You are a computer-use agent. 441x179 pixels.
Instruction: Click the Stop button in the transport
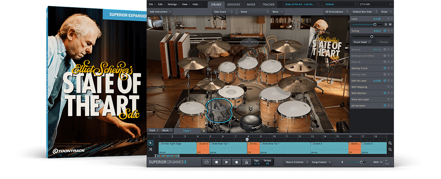(216, 162)
